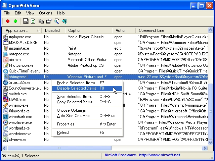The width and height of the screenshot is (215, 161).
Task: Click the vertical scrollbar up arrow
Action: tap(210, 30)
